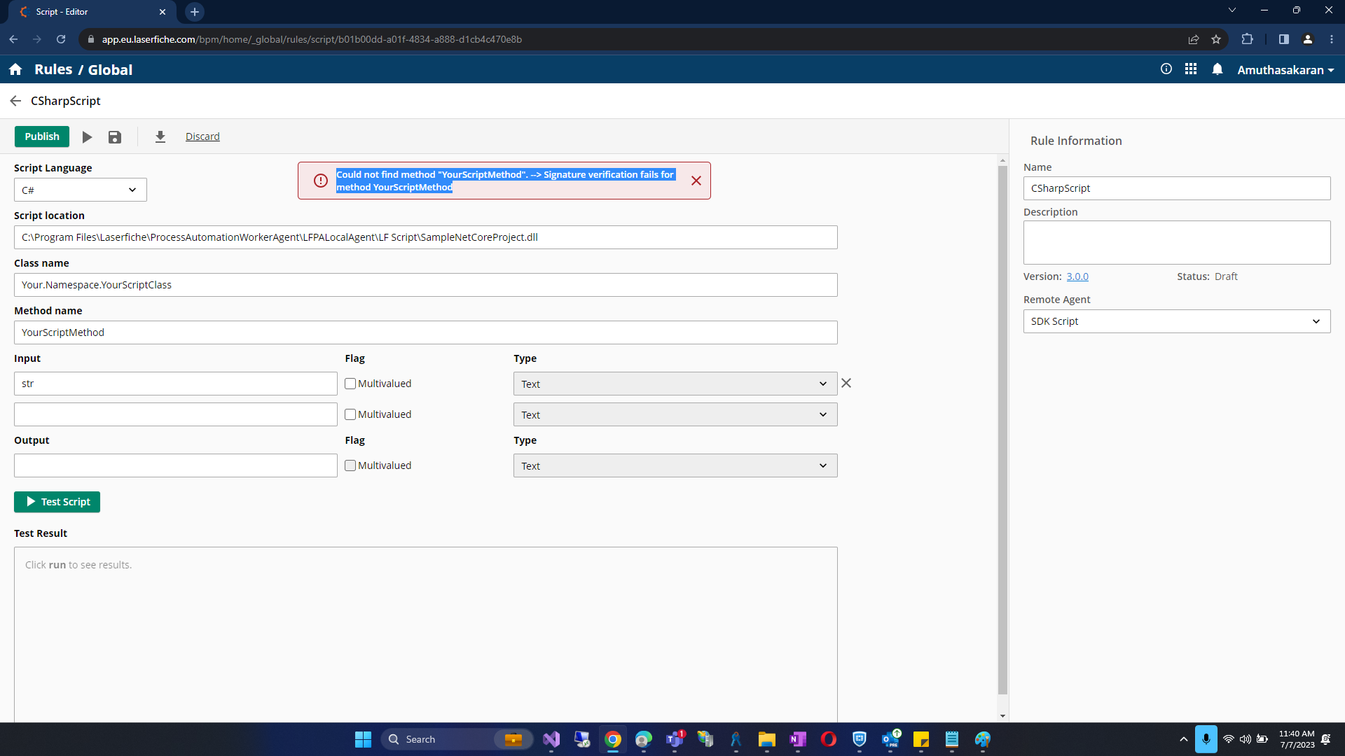Check Multivalued on second input row

click(x=350, y=414)
